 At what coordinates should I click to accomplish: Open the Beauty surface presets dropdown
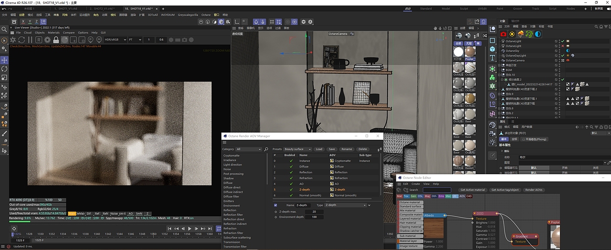pos(298,149)
